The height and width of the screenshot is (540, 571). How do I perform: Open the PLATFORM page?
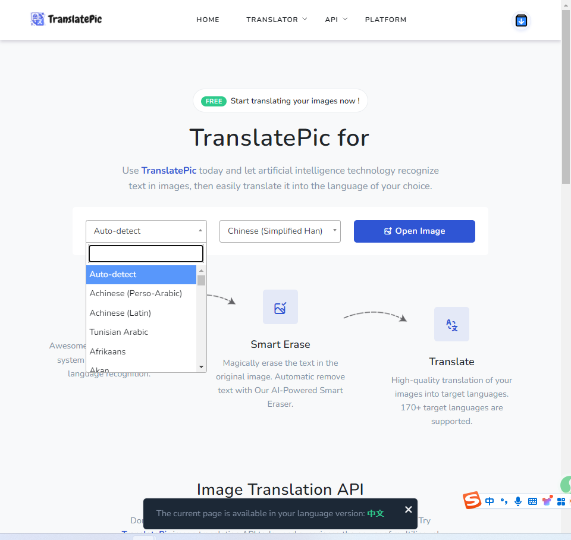(x=385, y=20)
